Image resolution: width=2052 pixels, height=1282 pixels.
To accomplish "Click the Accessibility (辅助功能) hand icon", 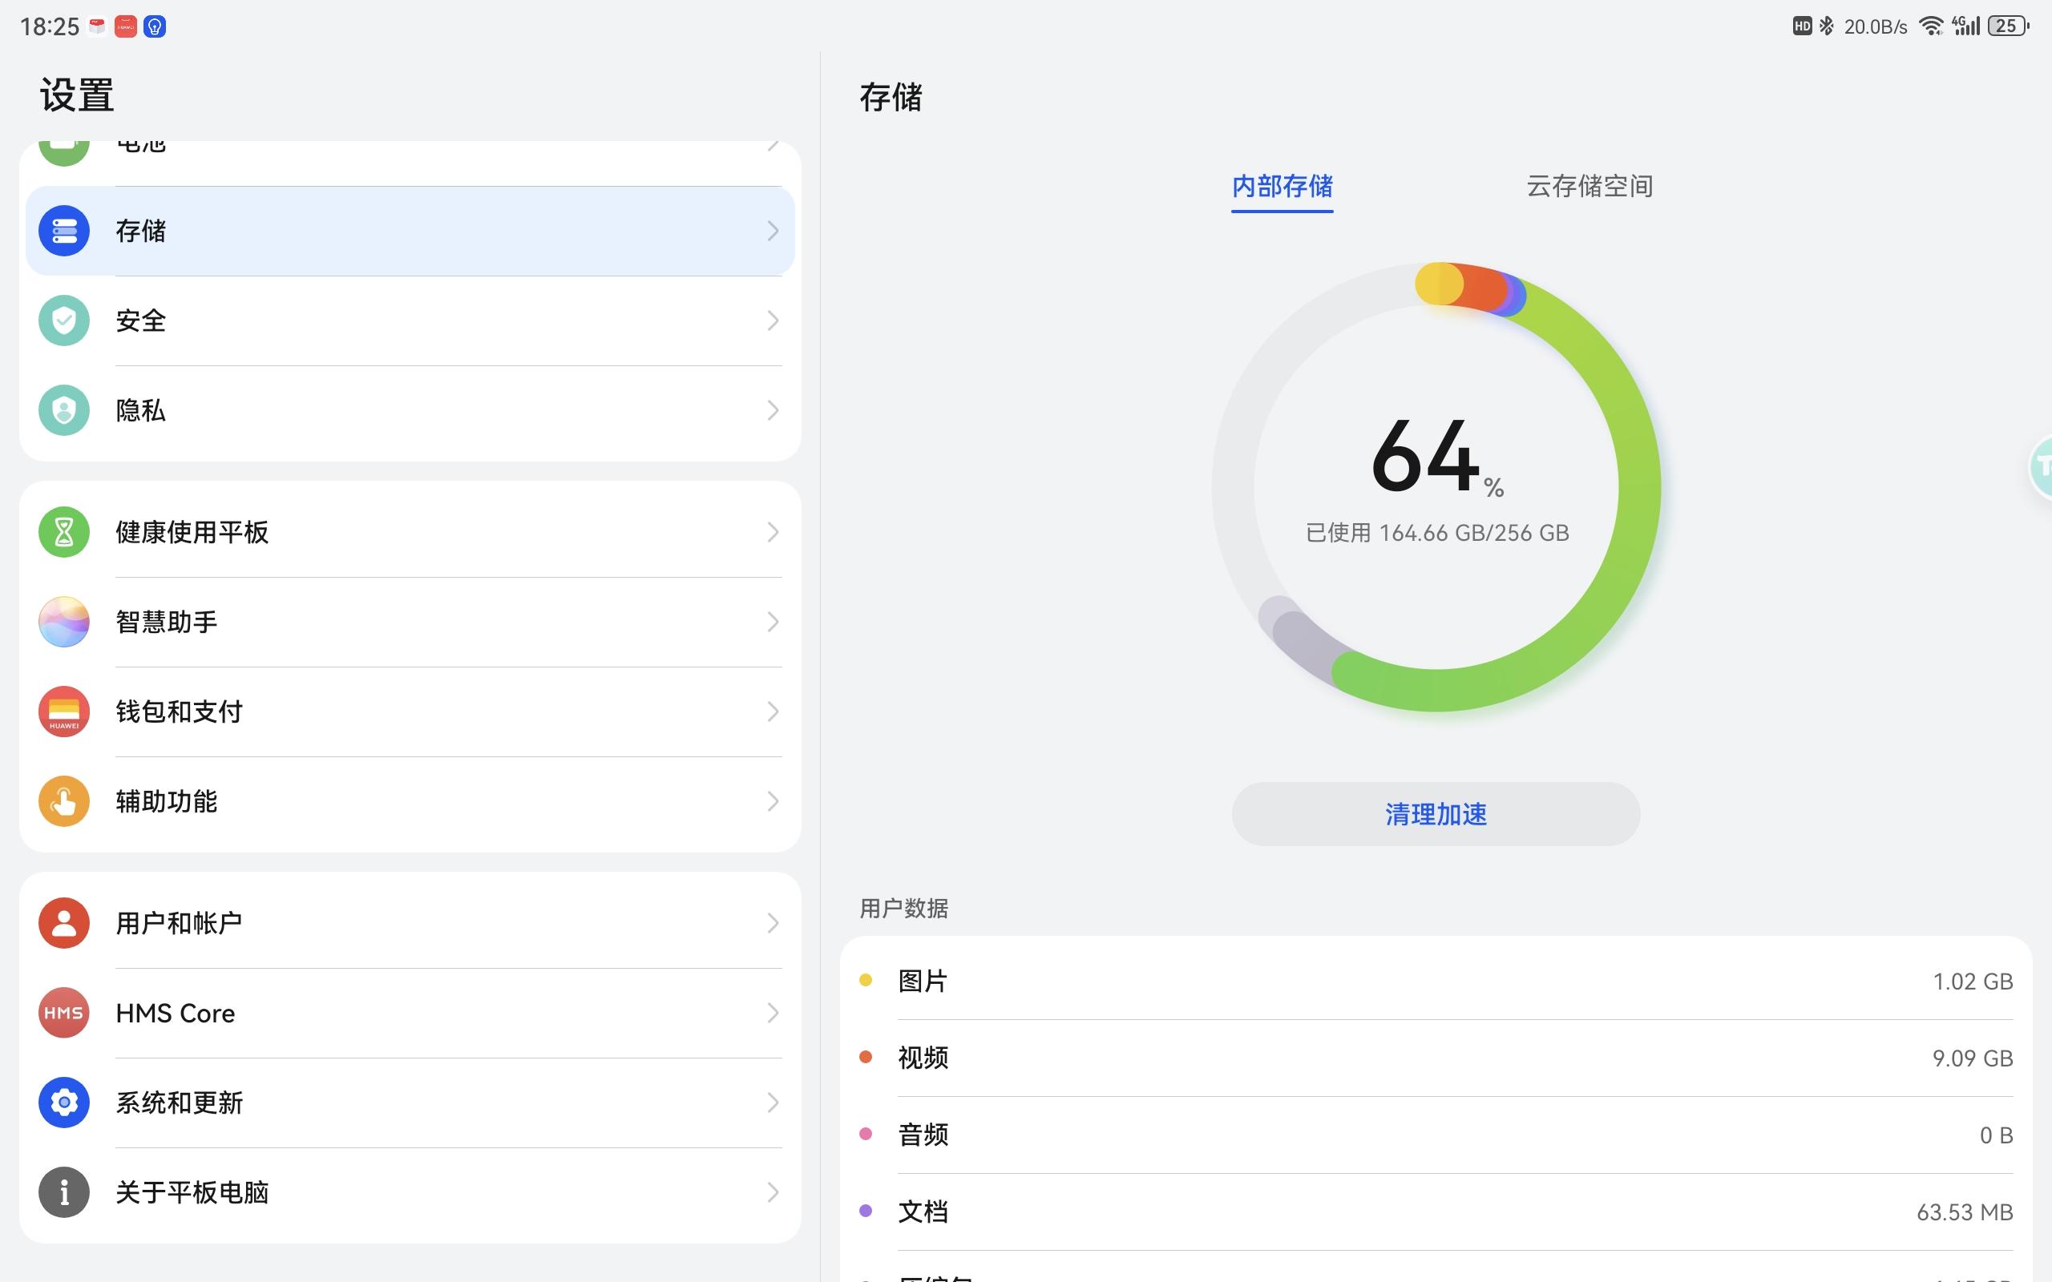I will [63, 801].
